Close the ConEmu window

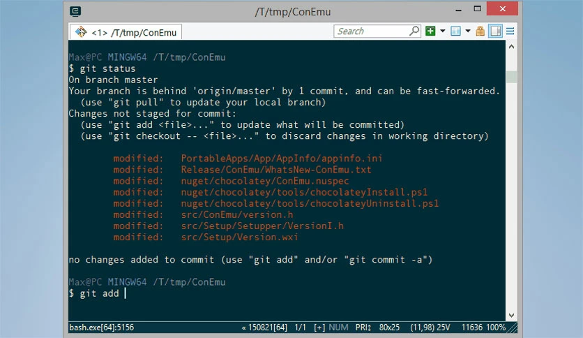coord(502,8)
